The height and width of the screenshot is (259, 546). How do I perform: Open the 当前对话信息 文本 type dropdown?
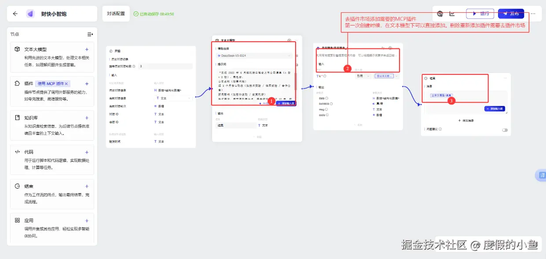pyautogui.click(x=173, y=98)
